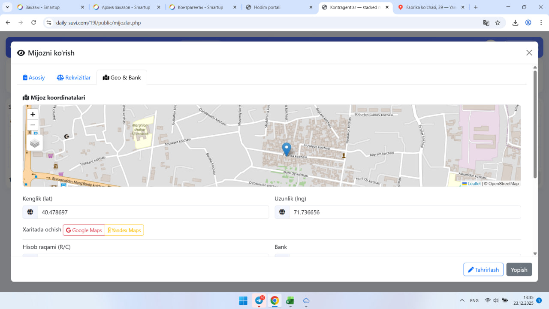This screenshot has width=549, height=309.
Task: Open Telegram from the taskbar
Action: (259, 300)
